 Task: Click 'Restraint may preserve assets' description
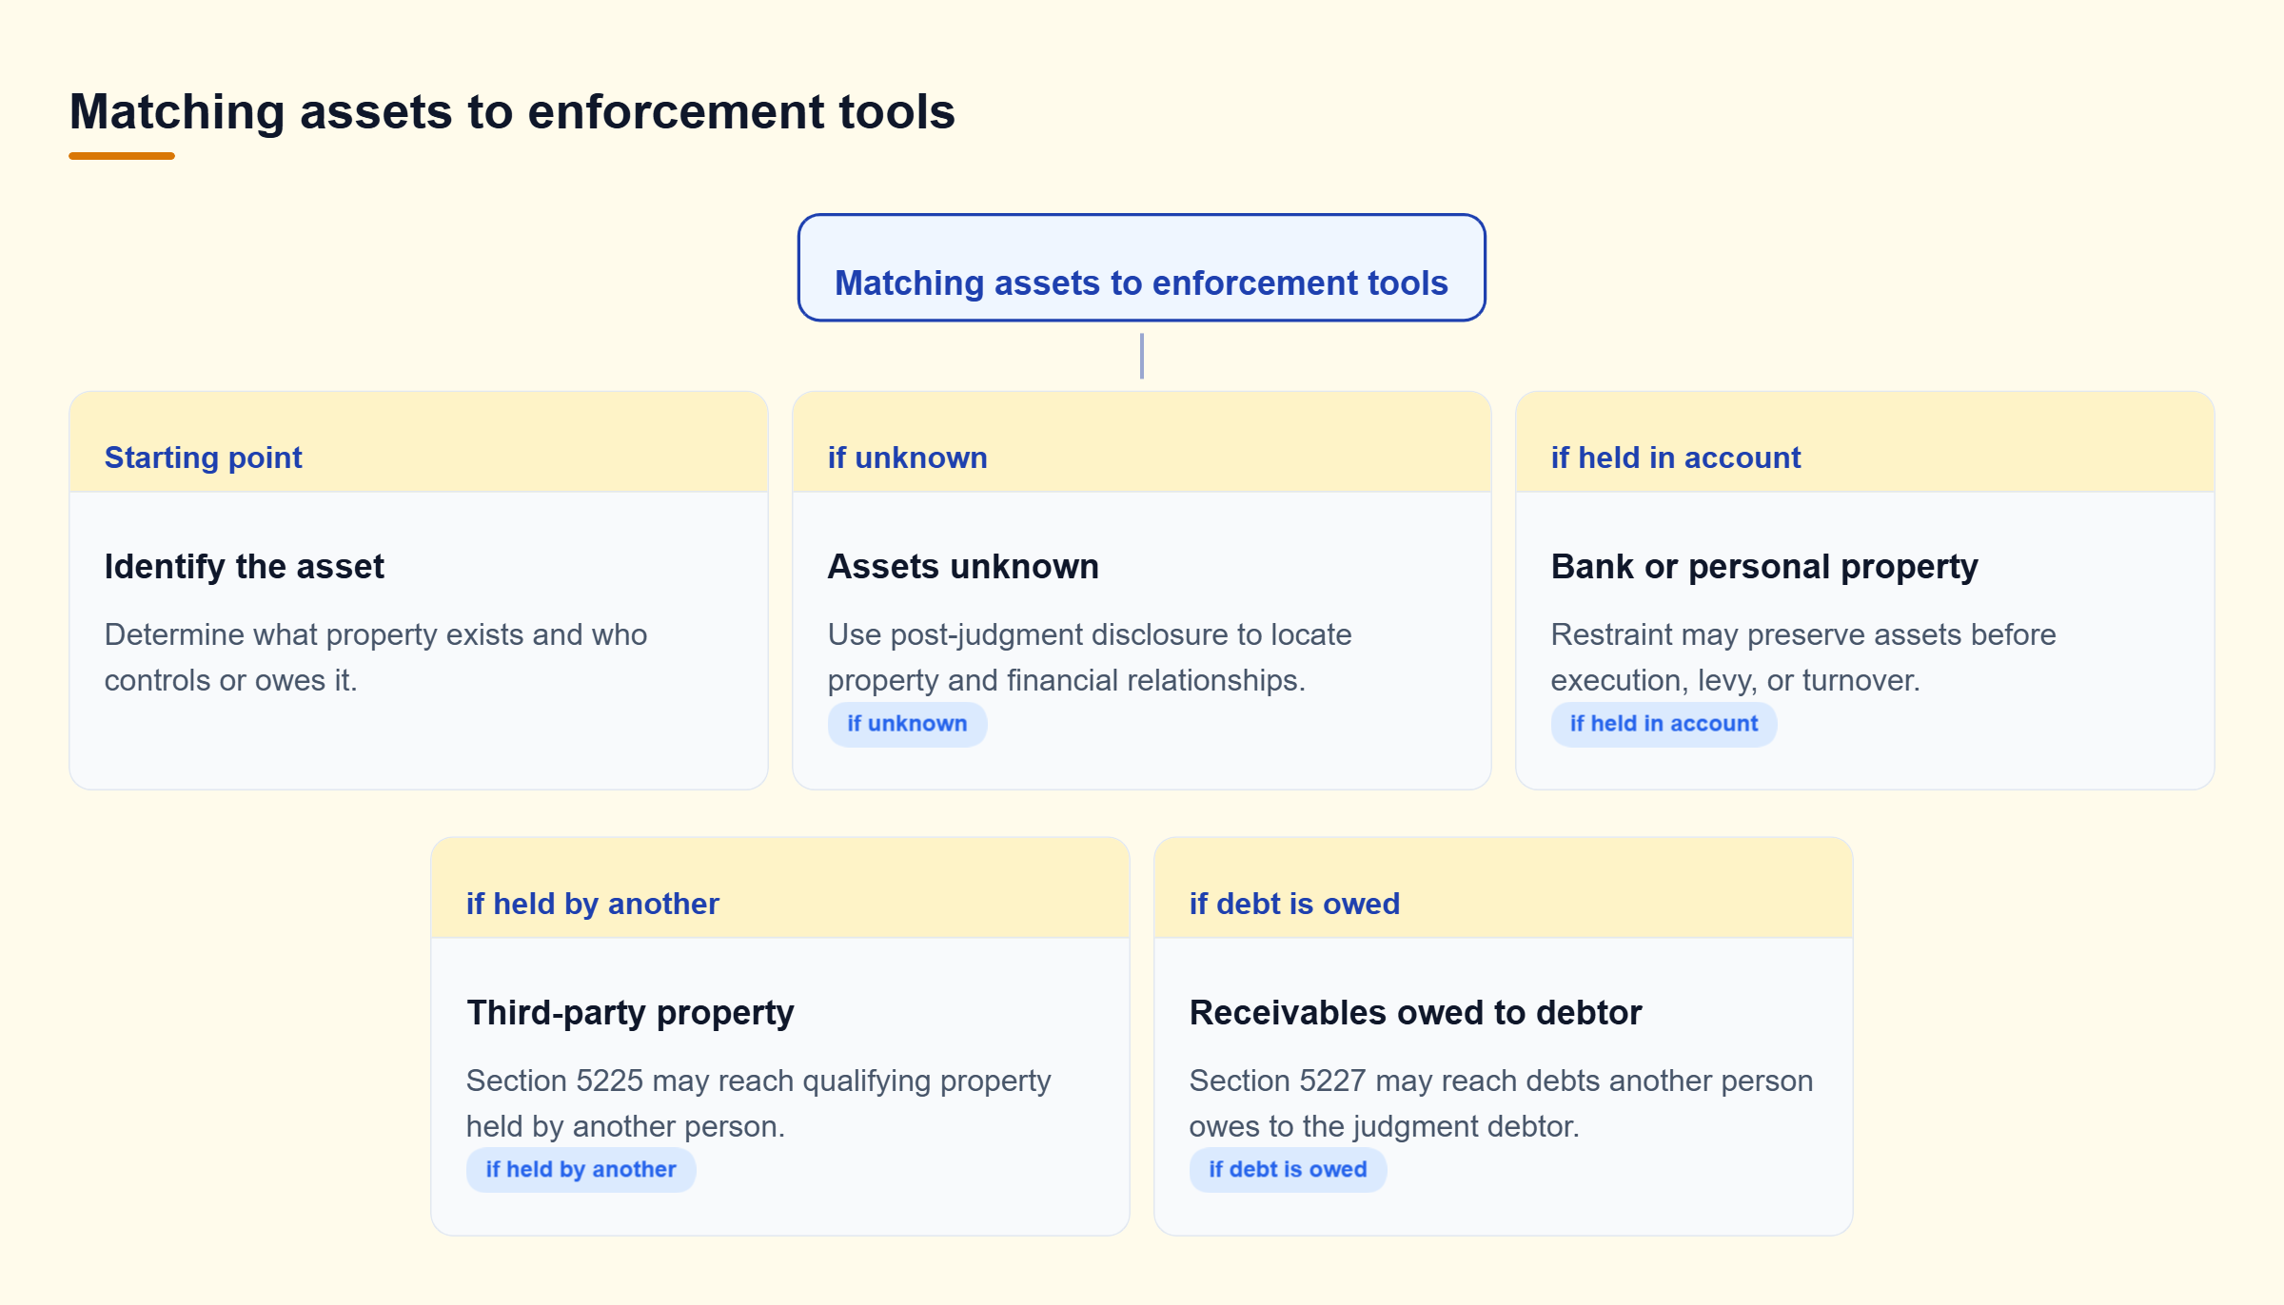[x=1803, y=657]
